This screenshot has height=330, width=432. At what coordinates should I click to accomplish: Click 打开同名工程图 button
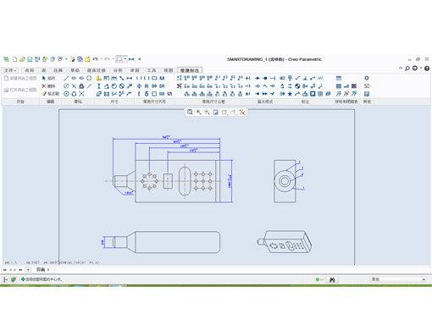point(20,90)
